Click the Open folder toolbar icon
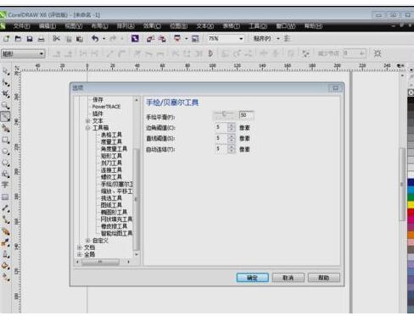The height and width of the screenshot is (316, 414). [18, 38]
